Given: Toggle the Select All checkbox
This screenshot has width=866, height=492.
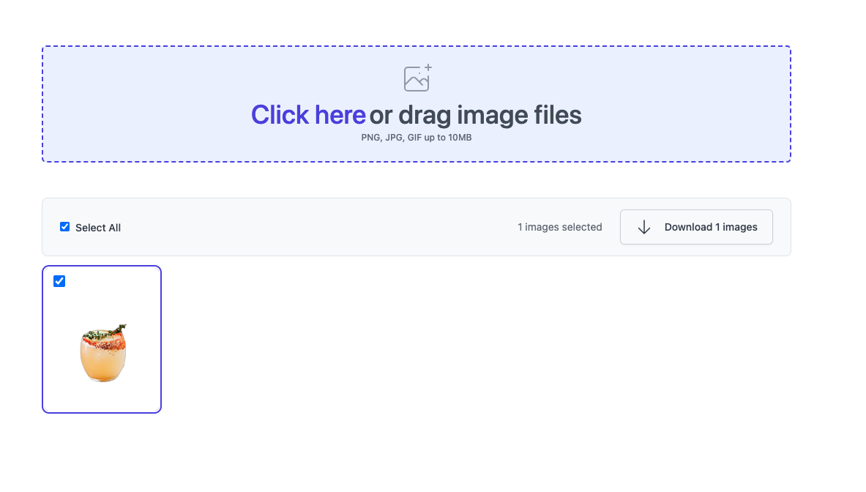Looking at the screenshot, I should 64,227.
